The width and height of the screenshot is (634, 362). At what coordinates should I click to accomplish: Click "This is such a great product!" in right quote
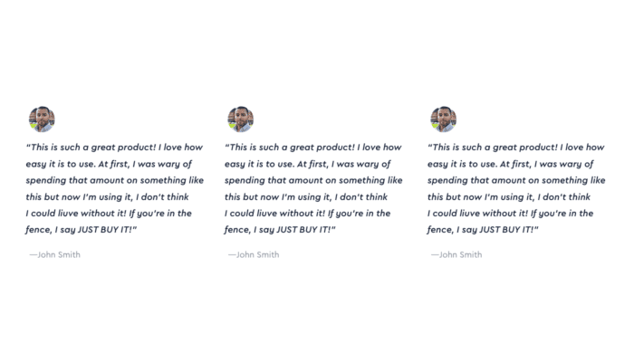(x=493, y=147)
